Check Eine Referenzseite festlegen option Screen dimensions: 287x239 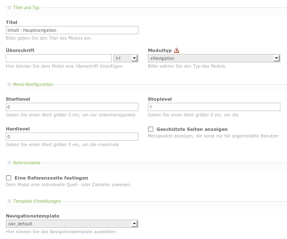[9, 178]
